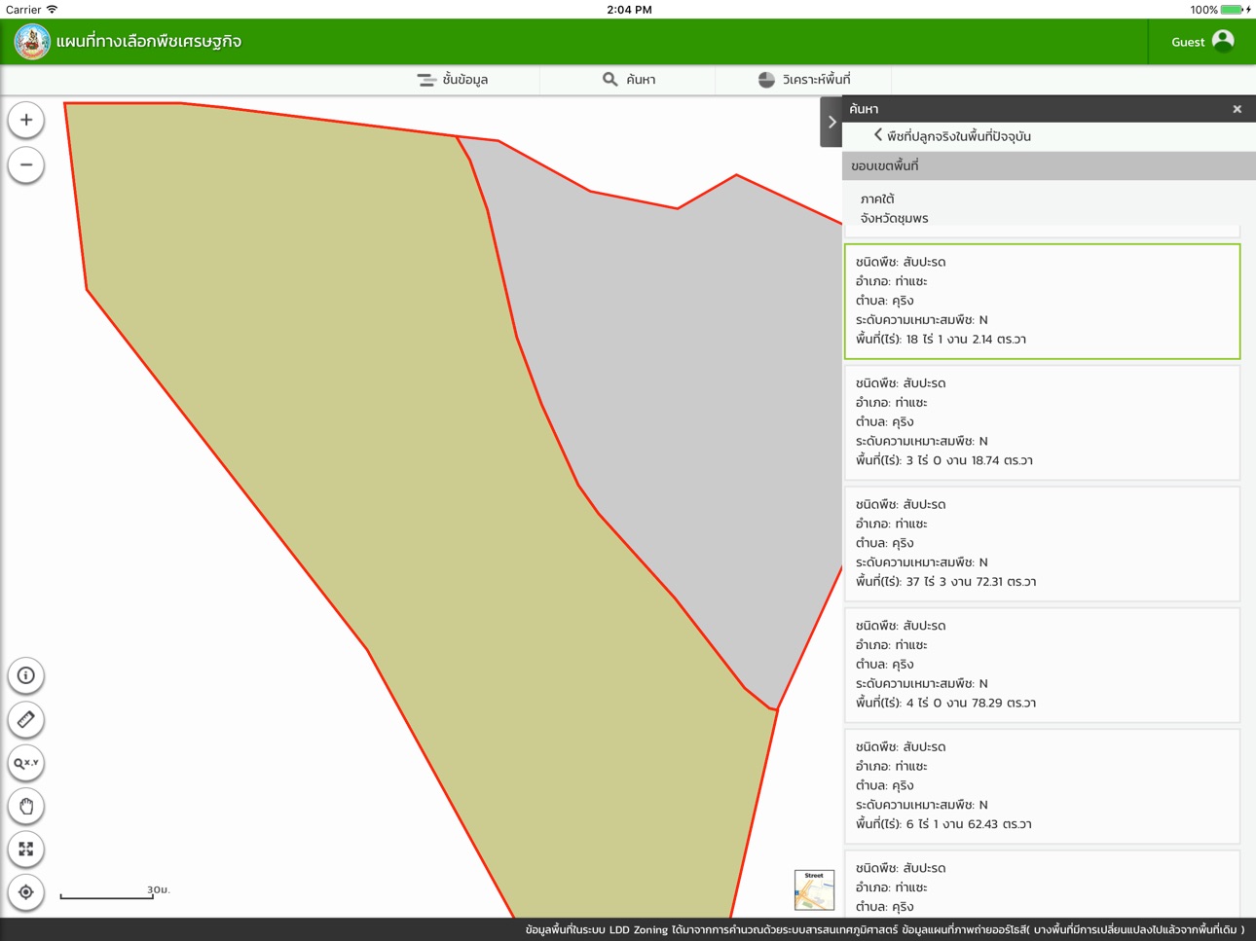Click the 2:04 PM clock

point(629,10)
